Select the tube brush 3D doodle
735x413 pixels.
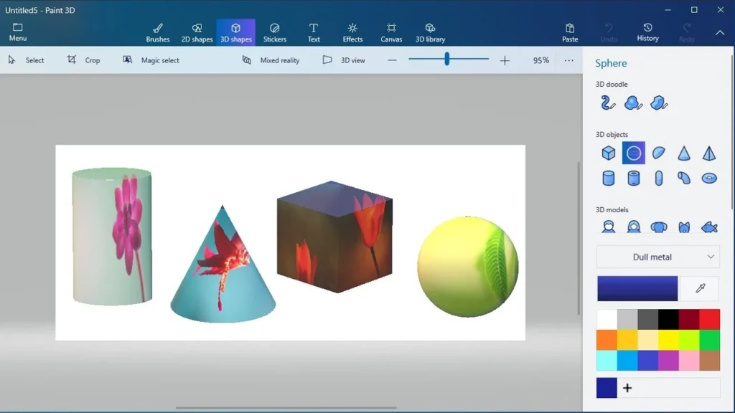608,103
